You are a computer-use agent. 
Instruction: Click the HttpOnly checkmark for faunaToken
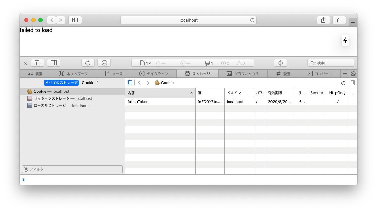coord(337,102)
